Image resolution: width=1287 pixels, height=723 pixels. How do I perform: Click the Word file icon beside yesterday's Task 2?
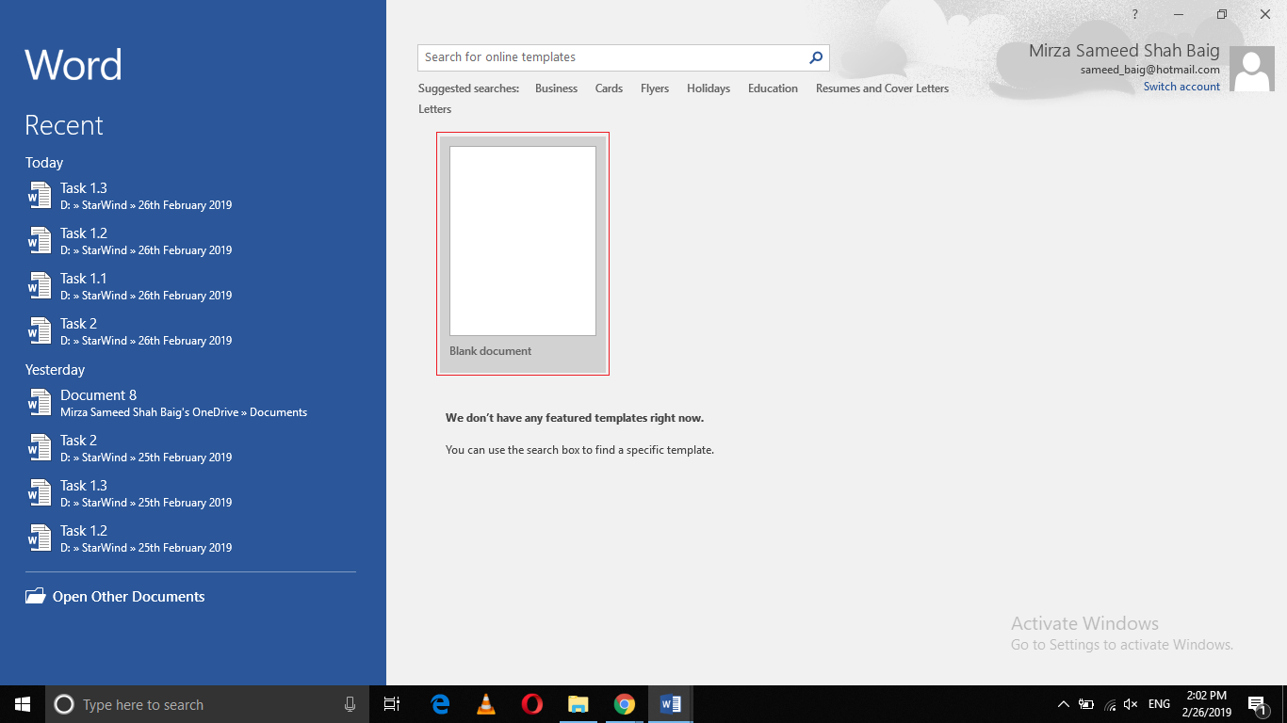39,448
